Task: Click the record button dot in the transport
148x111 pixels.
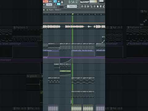Action: click(44, 4)
